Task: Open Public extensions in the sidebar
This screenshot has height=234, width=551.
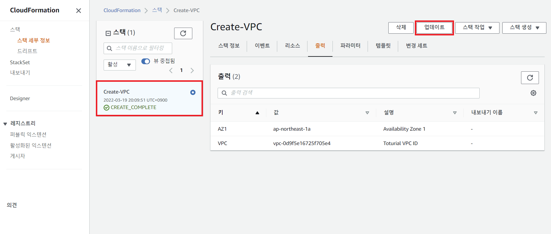Action: [x=28, y=134]
